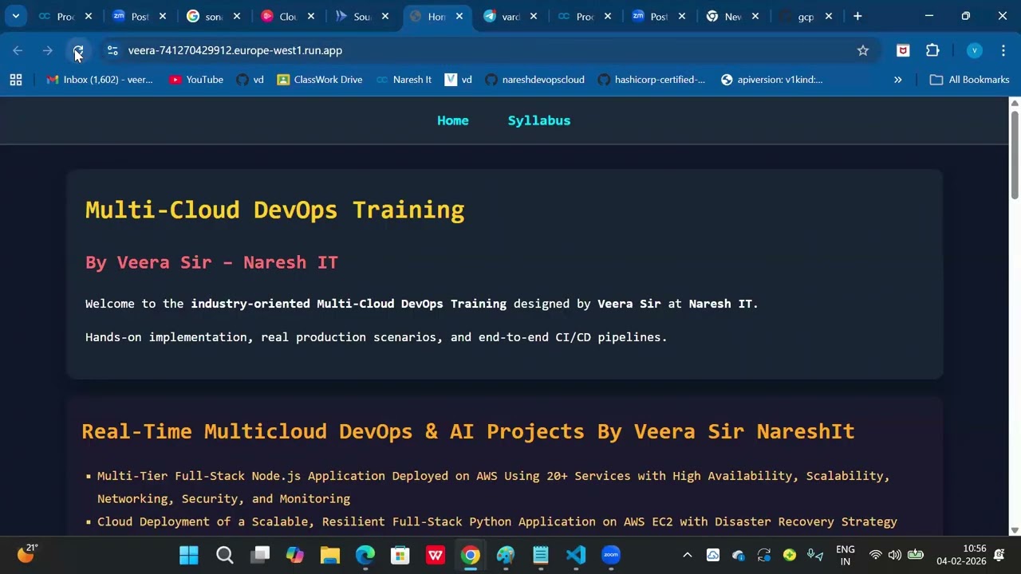
Task: Open the Chrome apps grid shortcut
Action: [16, 80]
